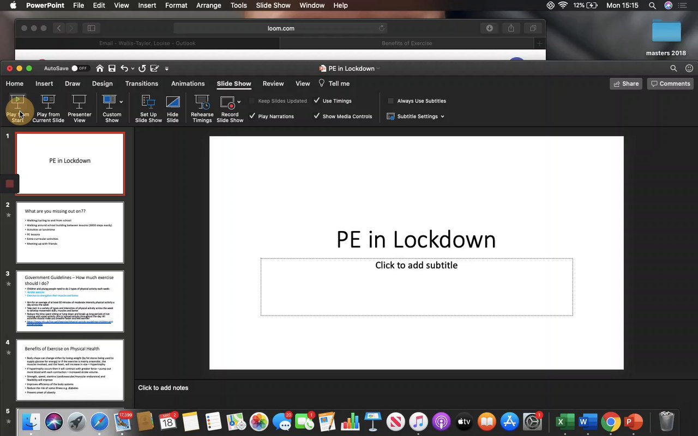Open the Draw ribbon tab
This screenshot has height=436, width=698.
click(73, 83)
